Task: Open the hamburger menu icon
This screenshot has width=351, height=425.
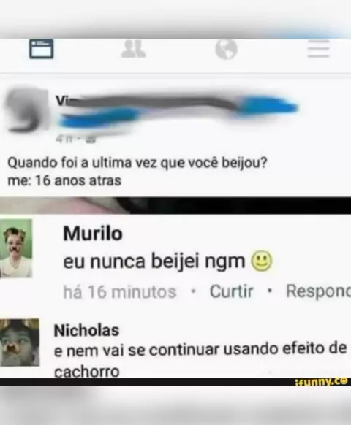Action: 318,49
